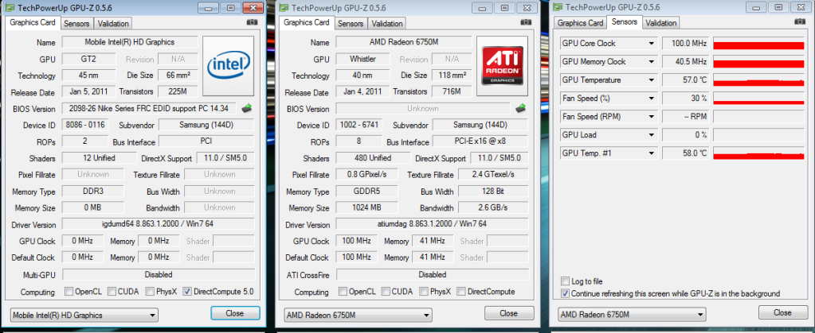Viewport: 815px width, 333px height.
Task: Click the 480 Unified Shaders field
Action: coord(373,157)
